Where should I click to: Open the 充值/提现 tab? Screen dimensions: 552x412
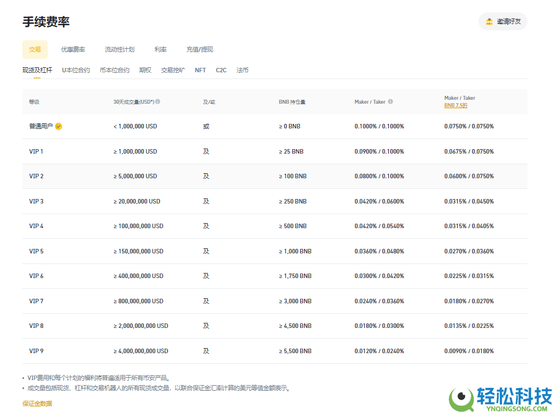[x=200, y=50]
